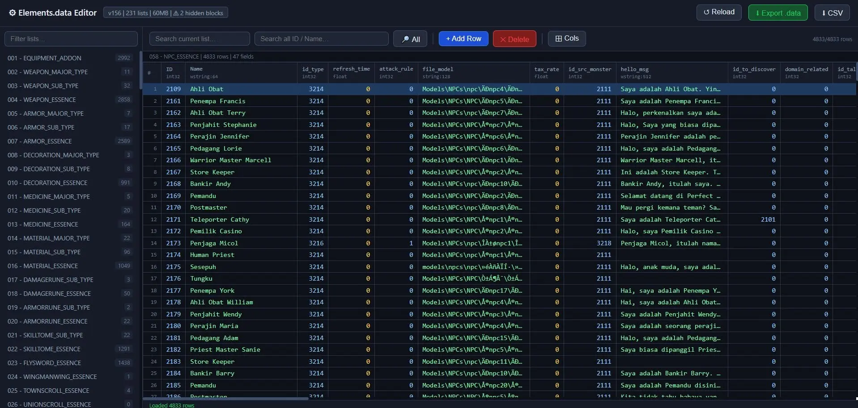Export list as CSV
858x408 pixels.
pyautogui.click(x=832, y=13)
